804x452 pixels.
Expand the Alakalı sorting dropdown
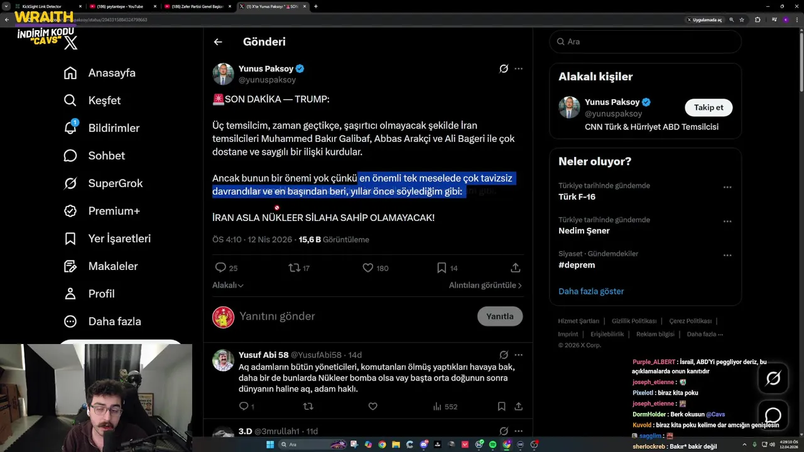228,285
